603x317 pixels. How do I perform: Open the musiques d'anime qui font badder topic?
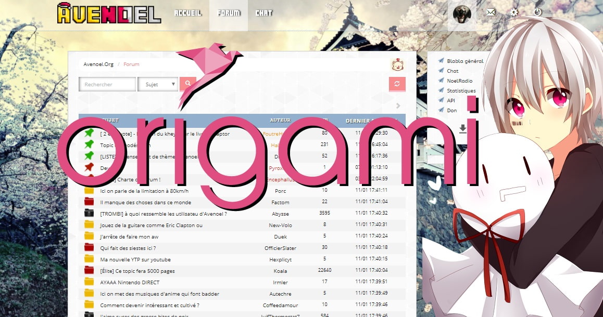pyautogui.click(x=159, y=294)
